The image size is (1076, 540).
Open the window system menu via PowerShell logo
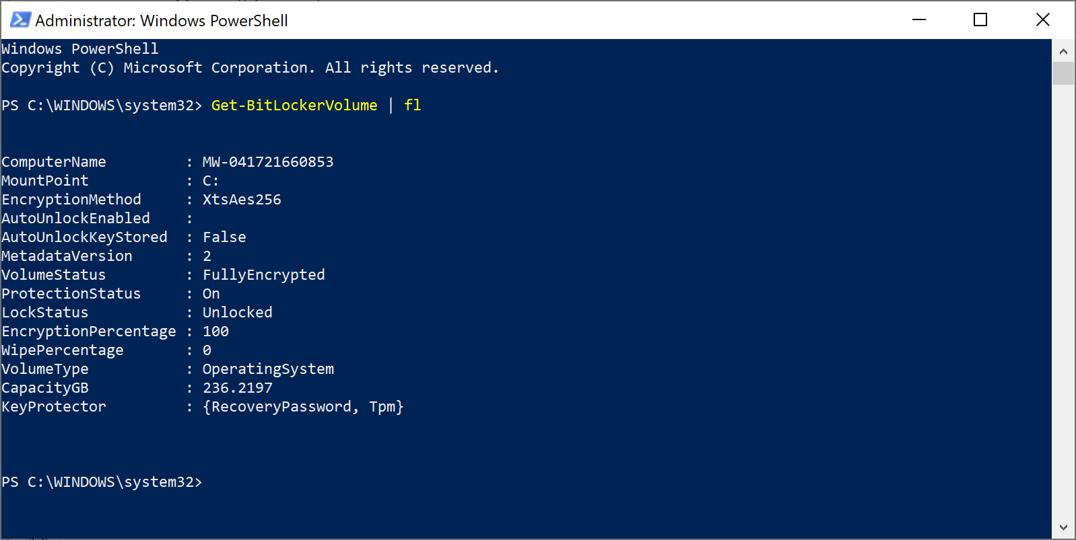point(20,20)
